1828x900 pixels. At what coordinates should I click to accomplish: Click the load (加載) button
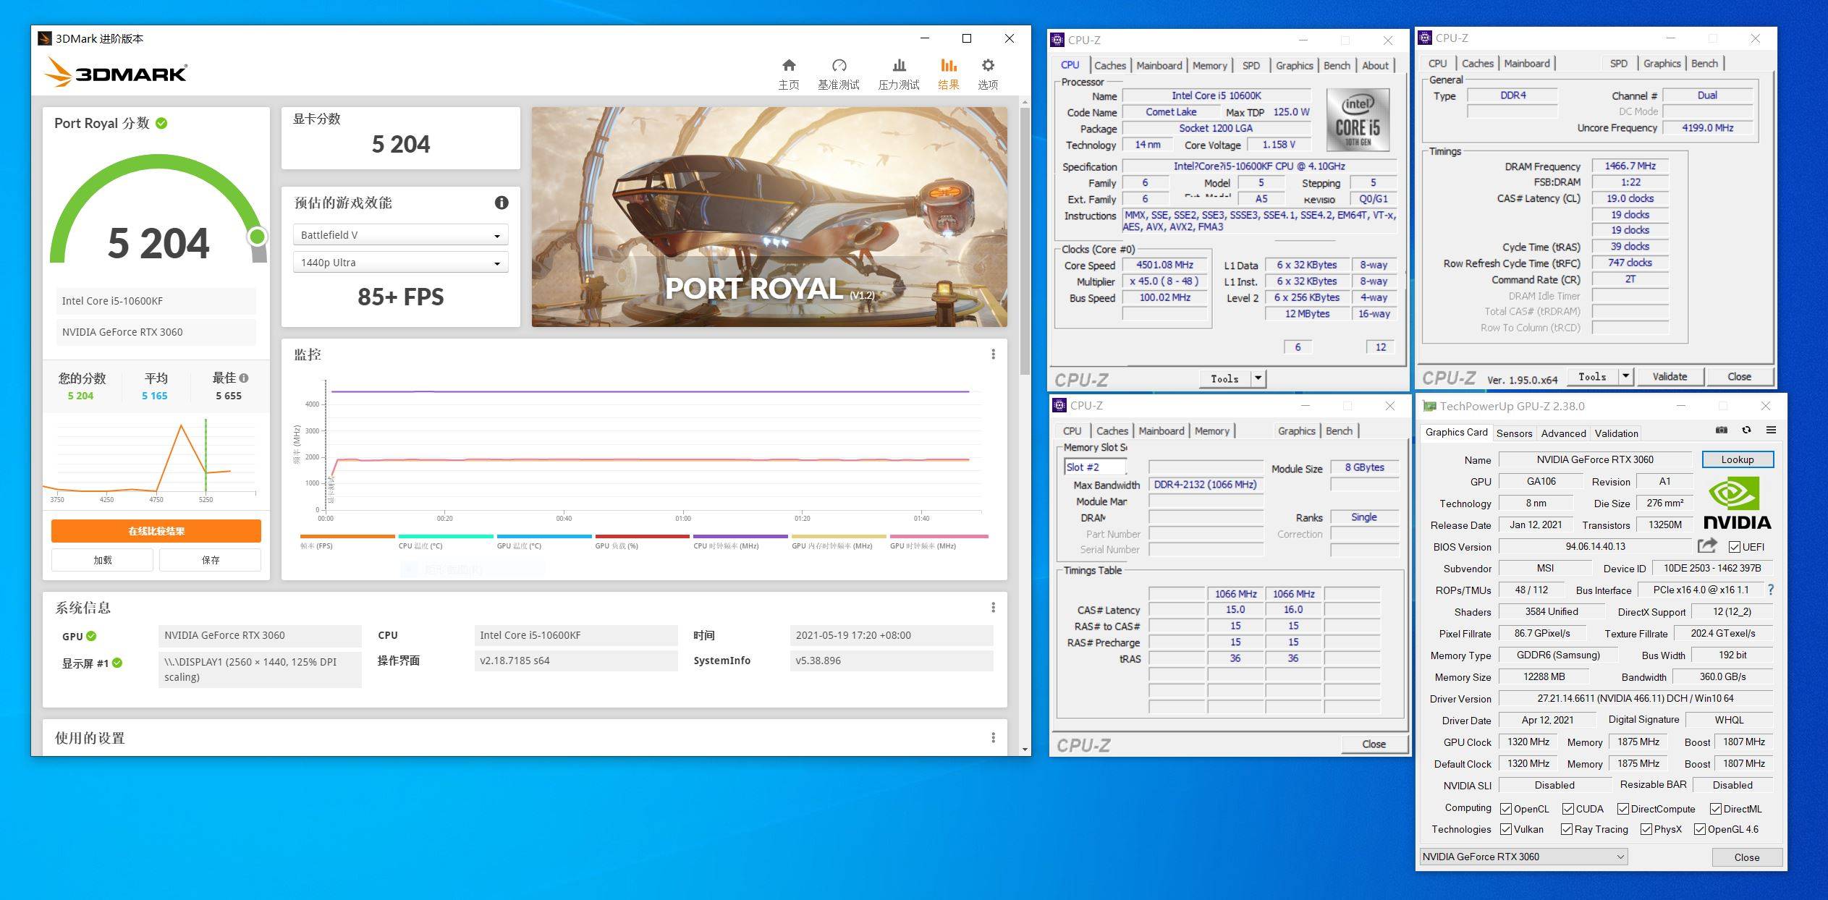[102, 560]
